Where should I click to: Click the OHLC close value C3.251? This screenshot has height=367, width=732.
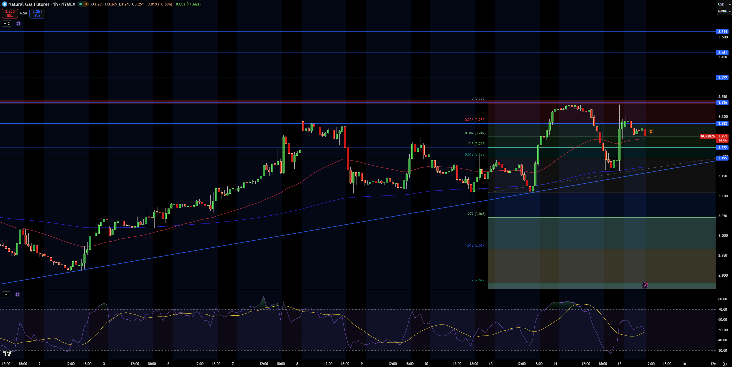[x=138, y=4]
